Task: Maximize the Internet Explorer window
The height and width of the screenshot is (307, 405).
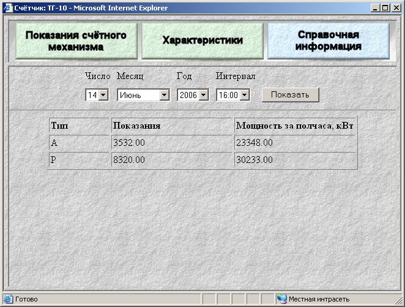Action: [385, 8]
